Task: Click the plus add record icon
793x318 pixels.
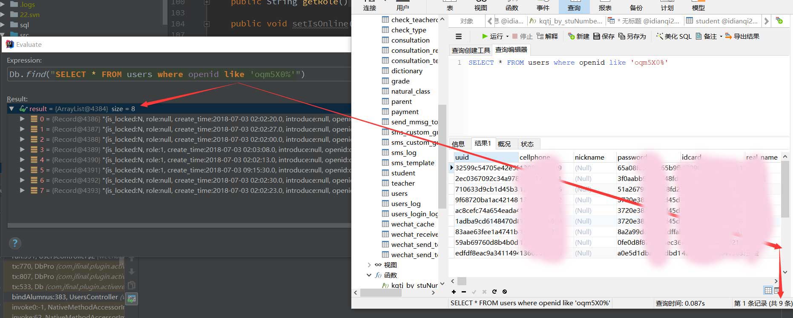Action: tap(454, 292)
